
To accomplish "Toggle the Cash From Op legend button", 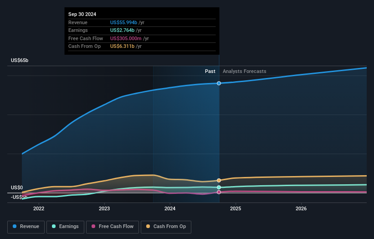I will pos(166,227).
